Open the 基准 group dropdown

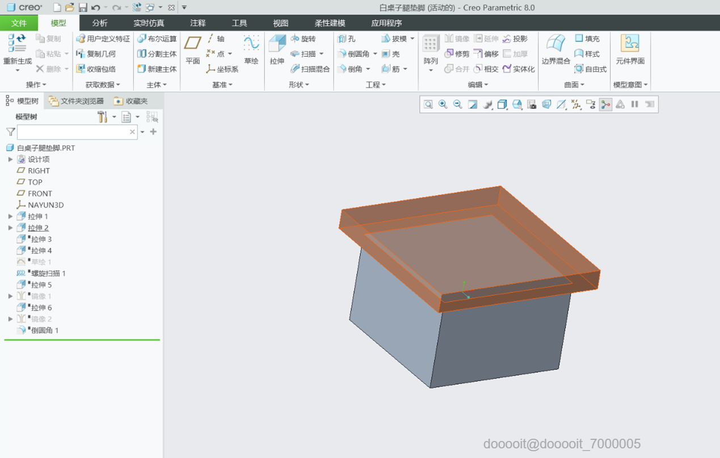[222, 84]
